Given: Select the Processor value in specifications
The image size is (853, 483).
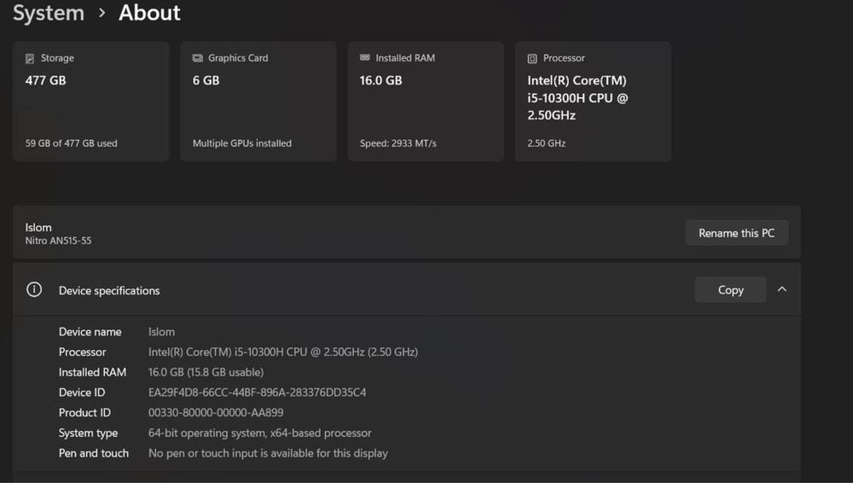Looking at the screenshot, I should click(283, 352).
